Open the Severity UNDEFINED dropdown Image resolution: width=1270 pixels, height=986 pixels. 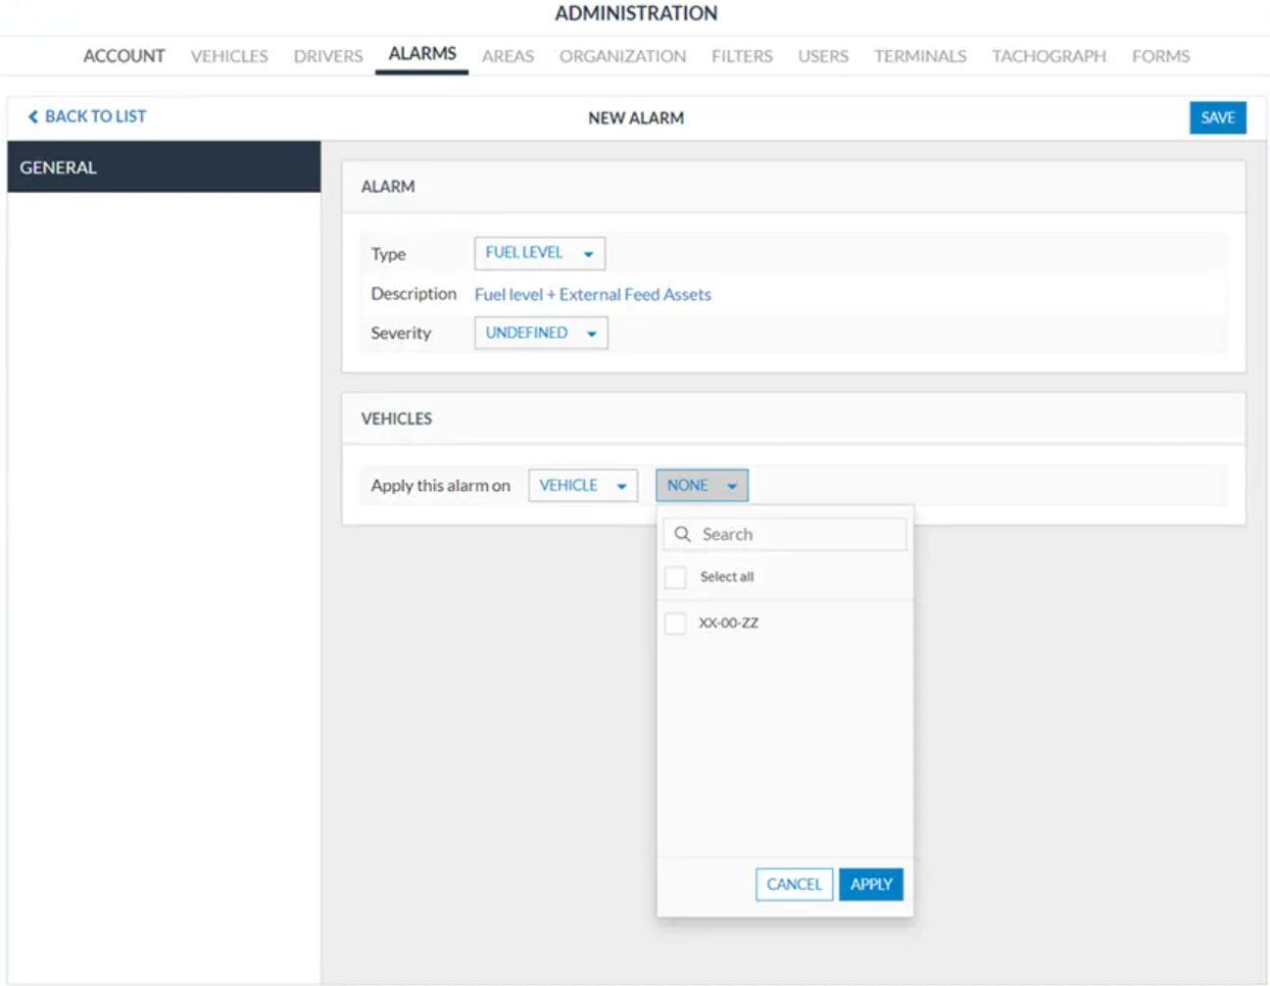click(x=541, y=333)
